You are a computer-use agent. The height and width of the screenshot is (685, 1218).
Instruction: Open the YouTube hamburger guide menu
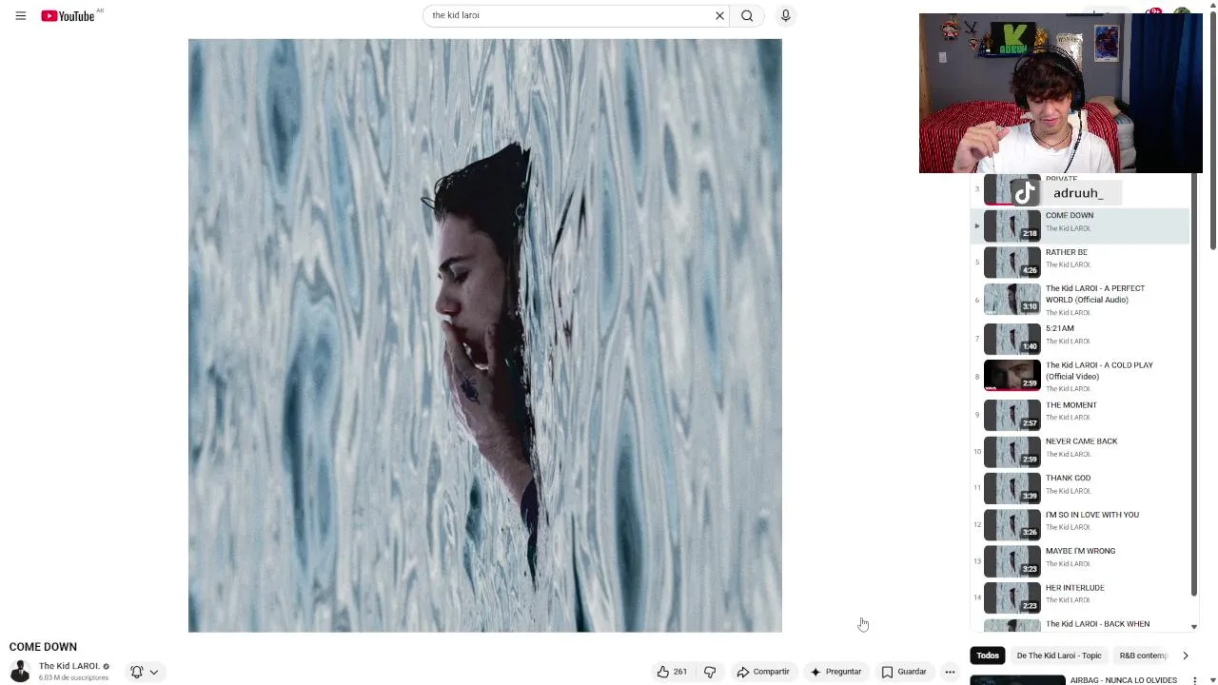click(21, 15)
